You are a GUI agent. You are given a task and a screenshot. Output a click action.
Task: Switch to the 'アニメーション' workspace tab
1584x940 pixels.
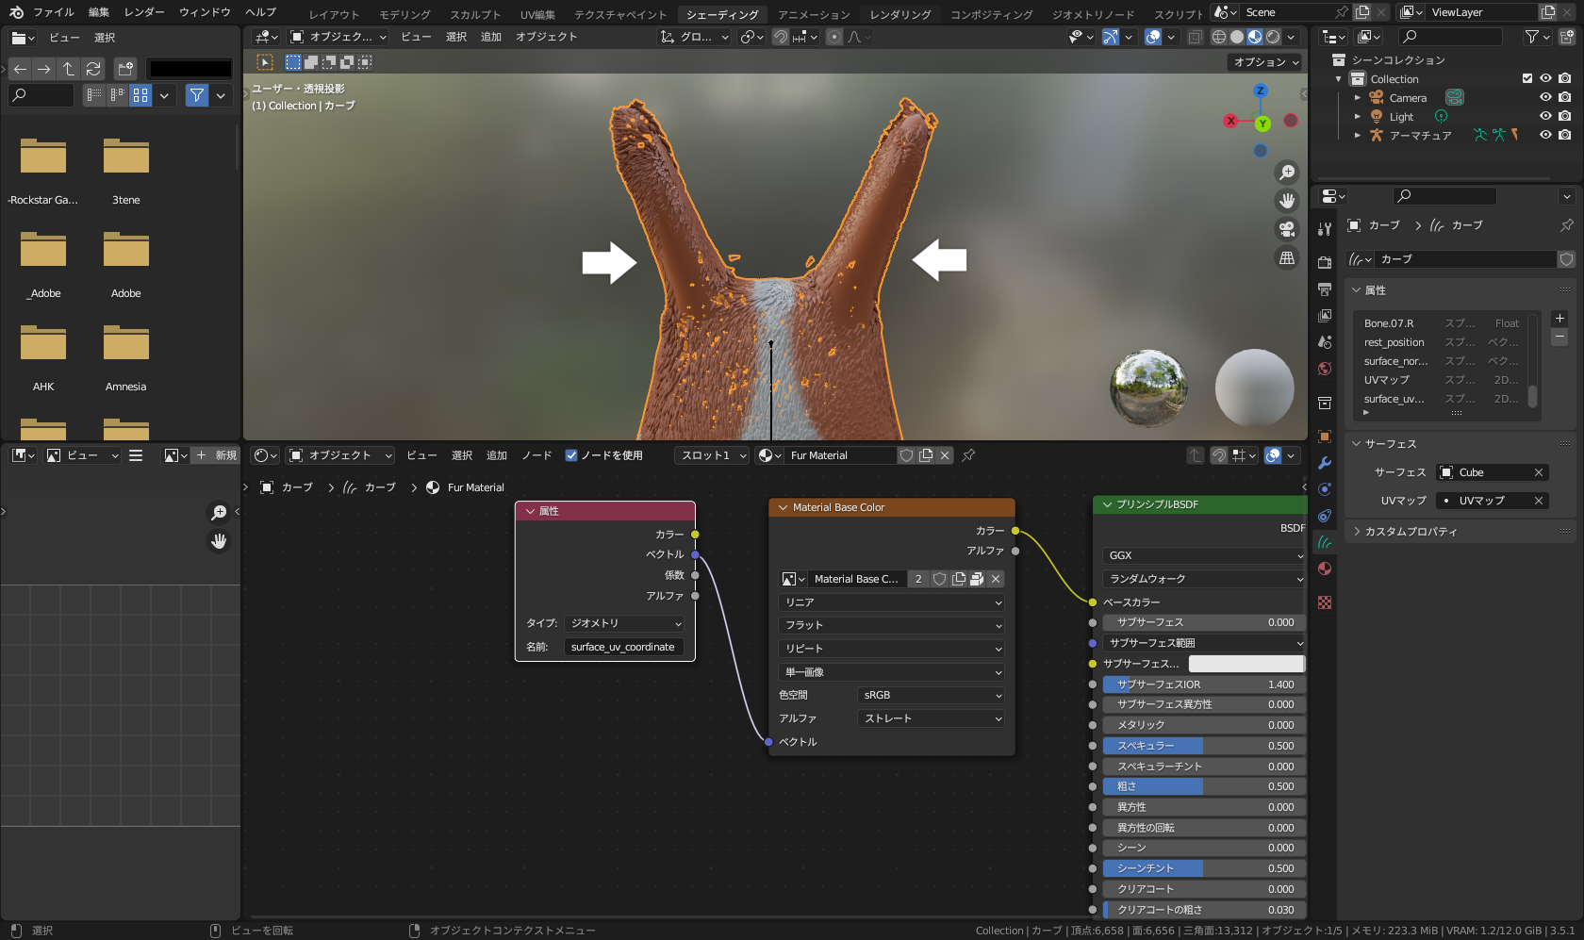pos(814,14)
